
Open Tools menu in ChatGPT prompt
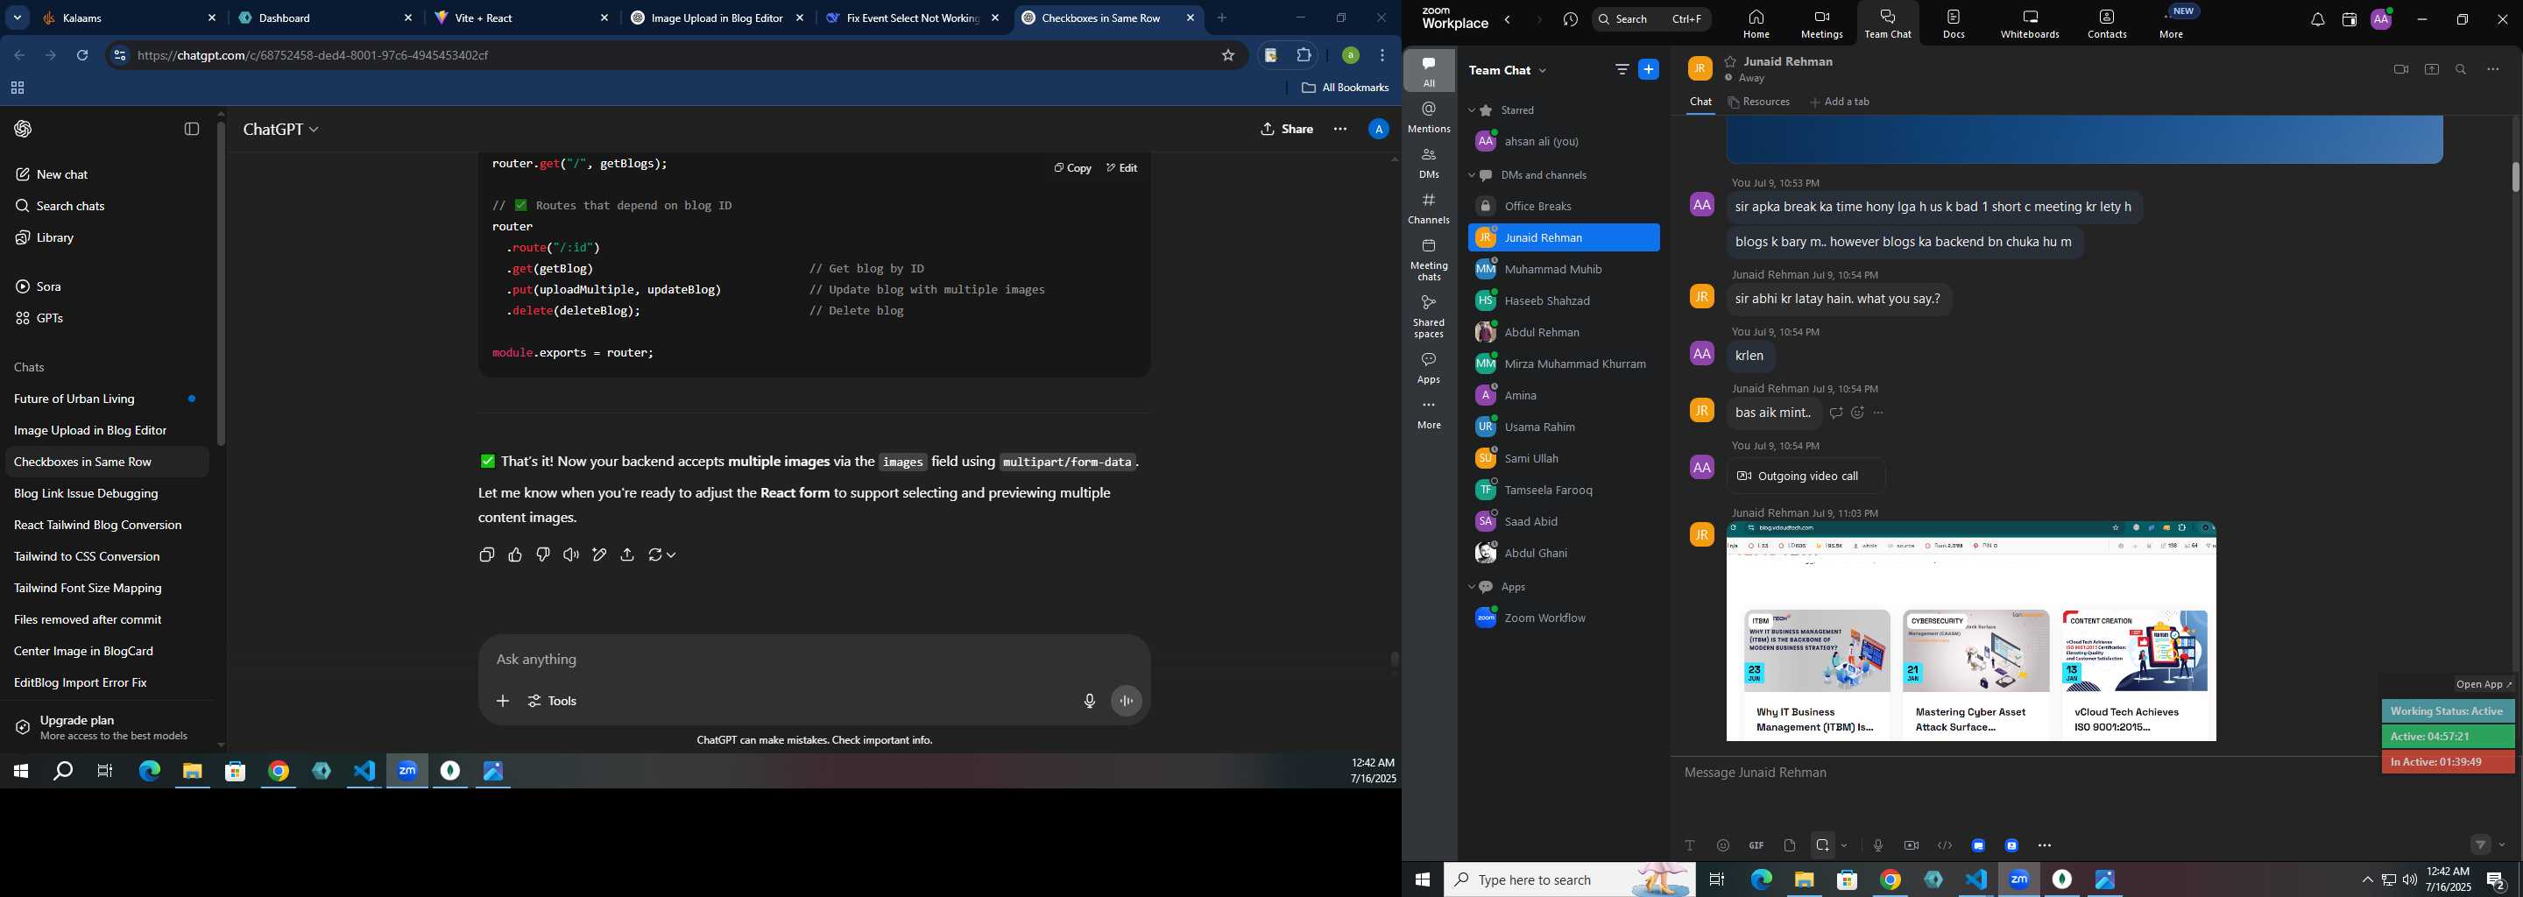click(553, 701)
